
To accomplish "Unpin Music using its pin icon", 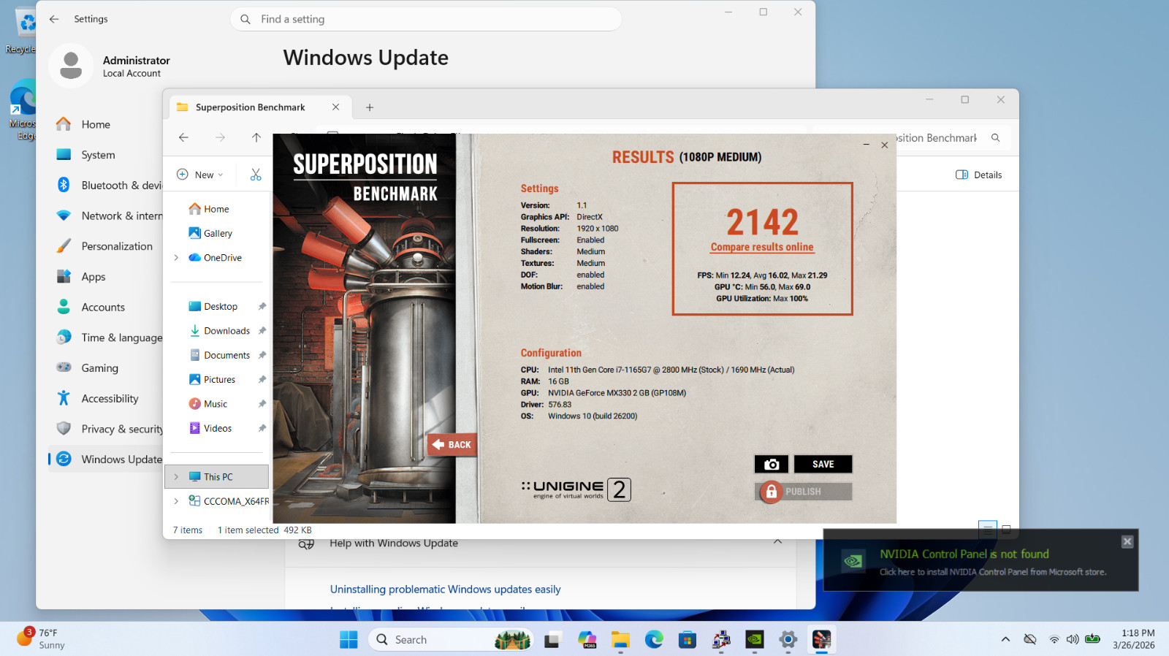I will coord(262,403).
